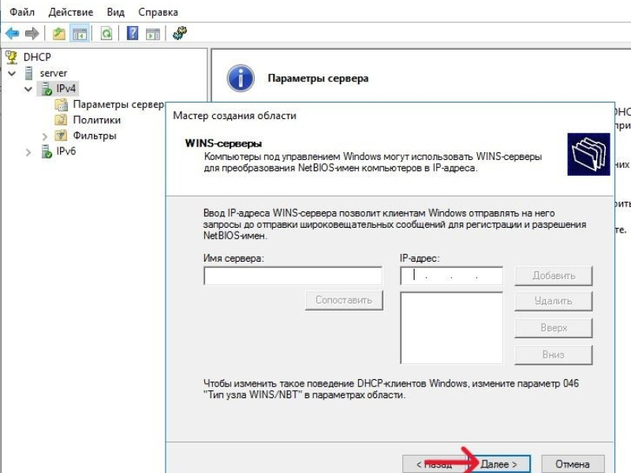Collapse the server node in the tree
Screen dimensions: 631x473
coord(12,73)
